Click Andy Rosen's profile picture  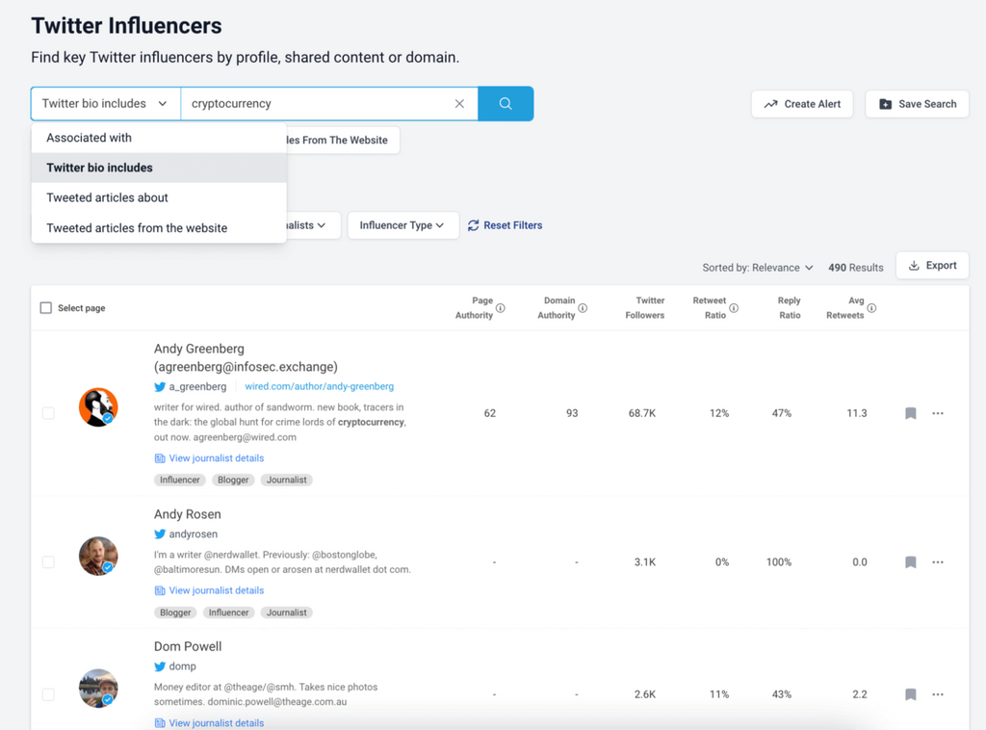click(x=98, y=557)
